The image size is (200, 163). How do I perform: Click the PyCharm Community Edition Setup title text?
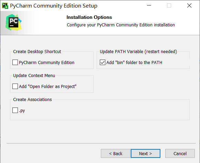tap(54, 6)
